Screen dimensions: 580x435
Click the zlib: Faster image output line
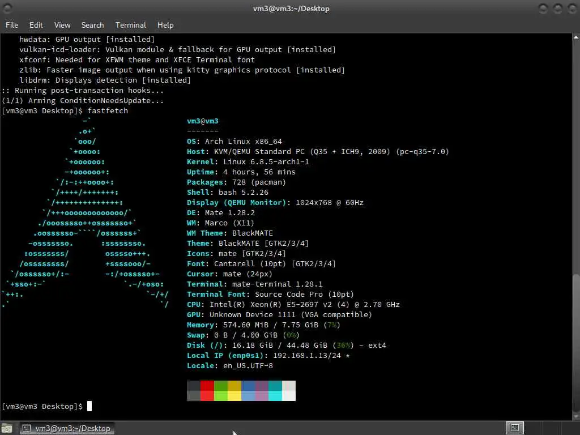(x=182, y=70)
